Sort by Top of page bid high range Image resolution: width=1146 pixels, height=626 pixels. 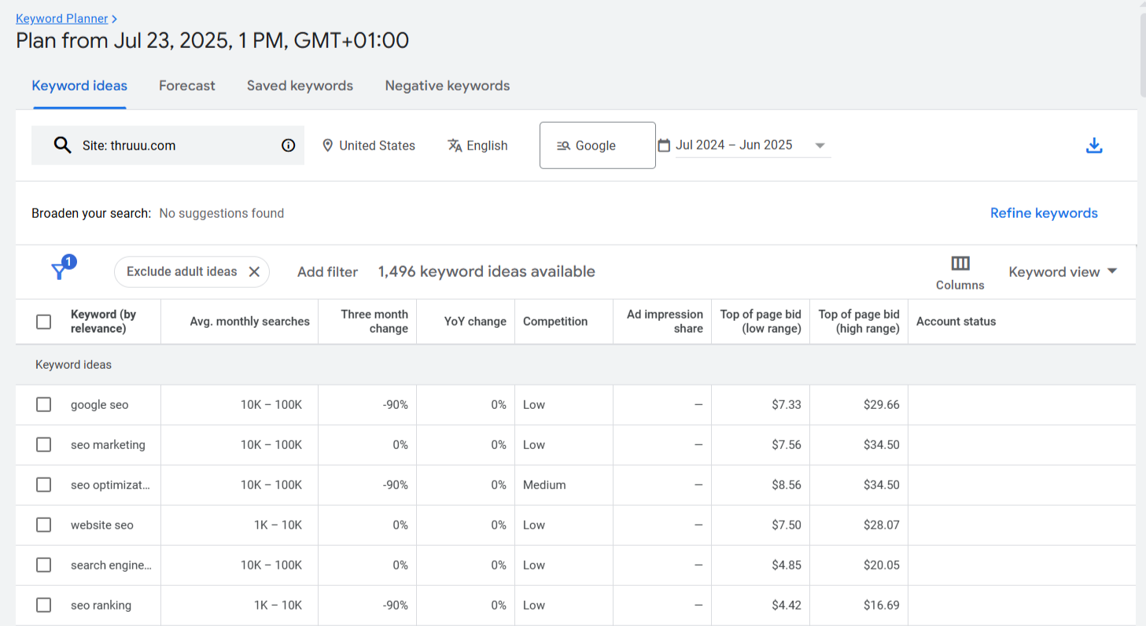859,322
